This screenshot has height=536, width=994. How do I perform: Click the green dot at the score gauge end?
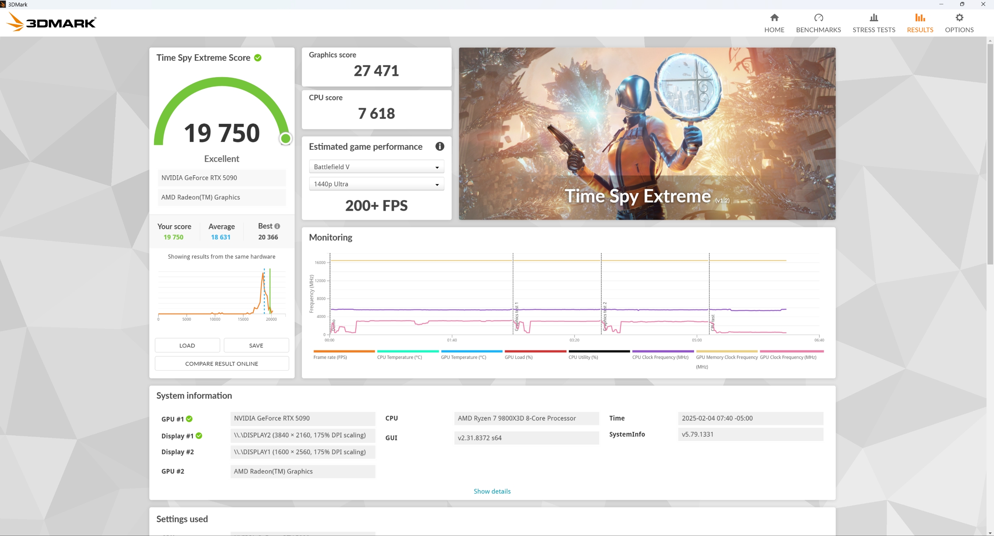pyautogui.click(x=286, y=139)
